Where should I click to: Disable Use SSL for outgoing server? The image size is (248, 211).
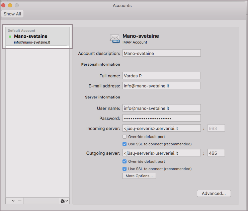click(125, 169)
